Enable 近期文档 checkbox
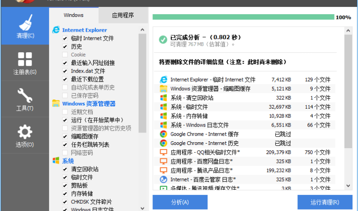The image size is (358, 211). pos(65,112)
